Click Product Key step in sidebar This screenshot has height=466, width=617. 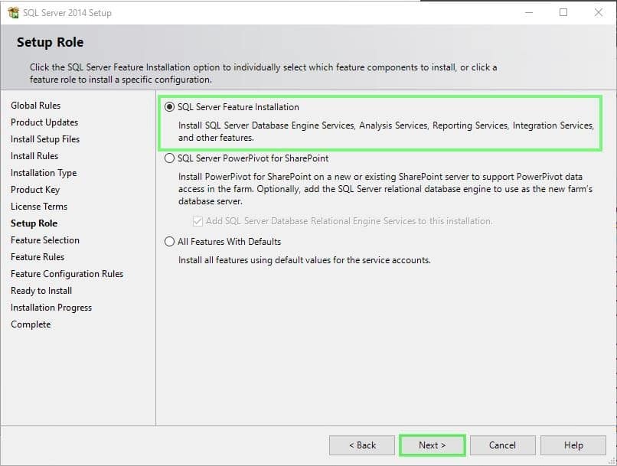(35, 190)
